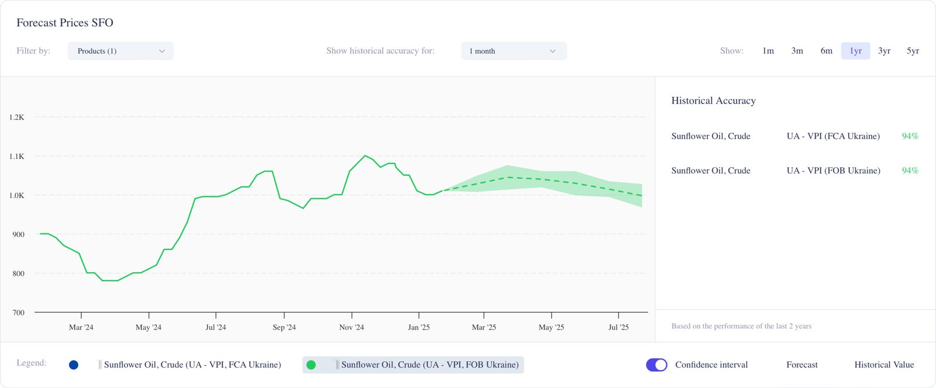Switch chart to 5yr range

[913, 51]
